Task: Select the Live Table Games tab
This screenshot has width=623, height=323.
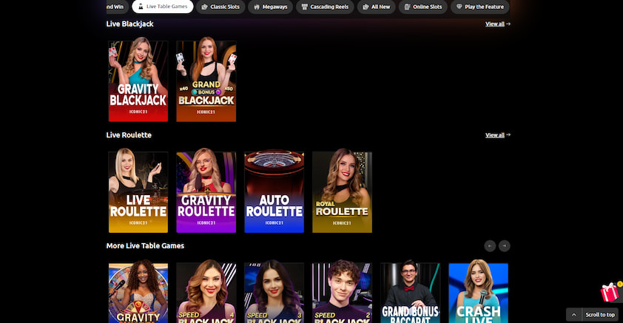Action: [163, 7]
